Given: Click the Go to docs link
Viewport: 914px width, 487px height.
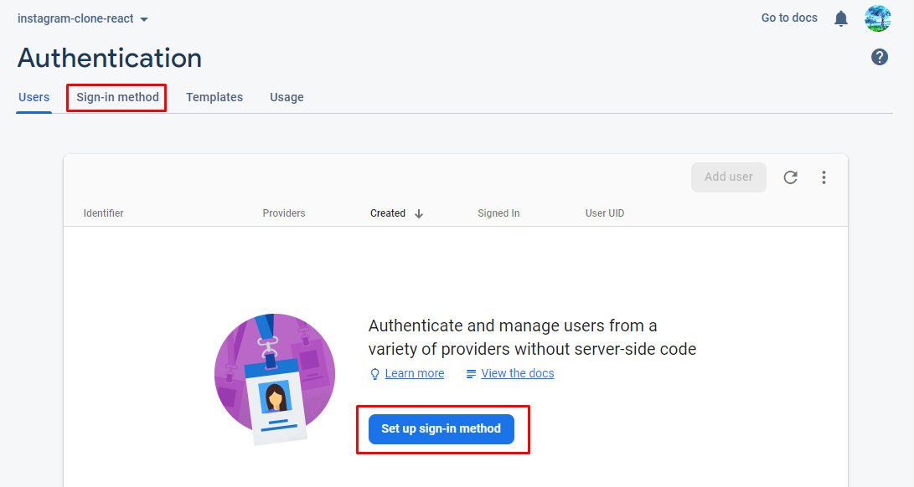Looking at the screenshot, I should tap(788, 18).
